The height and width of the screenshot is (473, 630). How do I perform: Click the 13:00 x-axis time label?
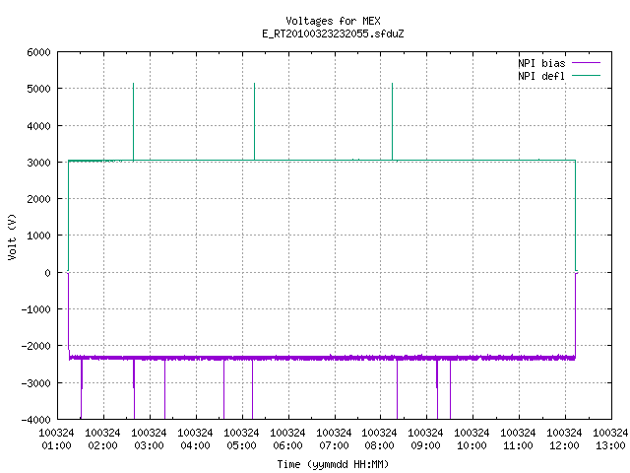(x=610, y=445)
